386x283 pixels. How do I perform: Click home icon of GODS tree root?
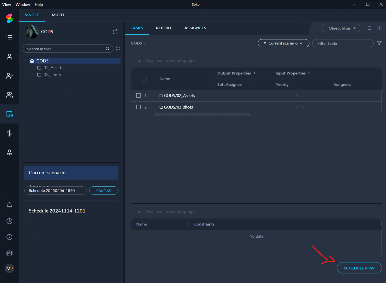[32, 61]
